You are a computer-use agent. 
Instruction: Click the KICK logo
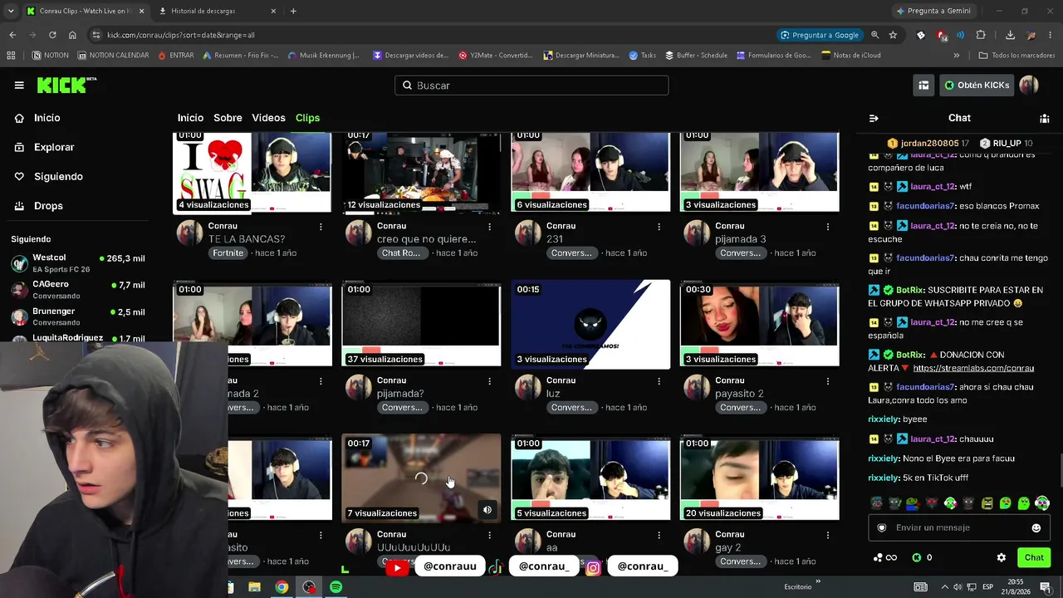[x=66, y=85]
